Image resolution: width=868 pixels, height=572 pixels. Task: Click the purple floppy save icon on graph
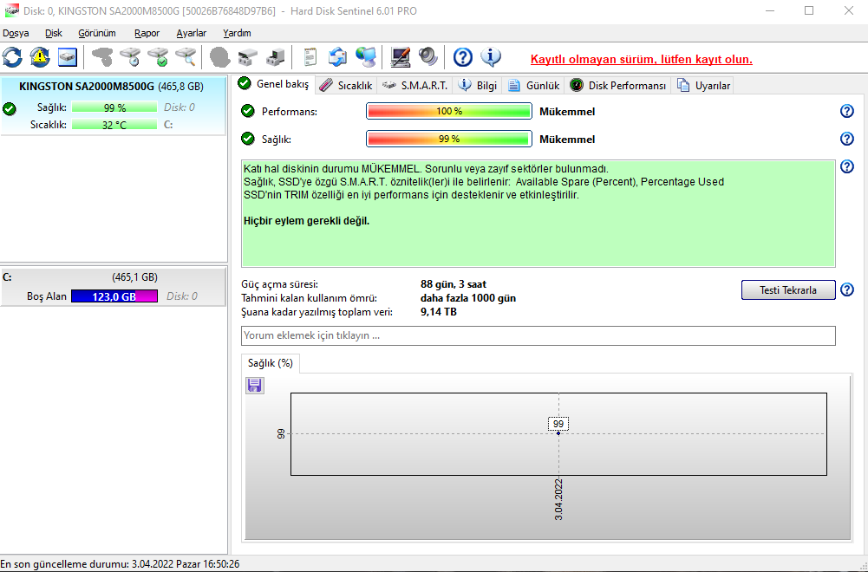[x=255, y=386]
